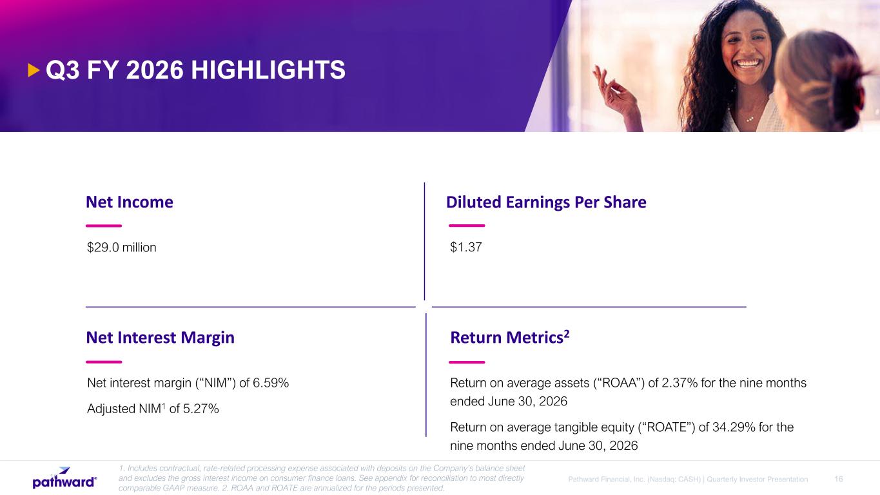
Task: Click the Adjusted NIM of 5.27% line
Action: [153, 408]
